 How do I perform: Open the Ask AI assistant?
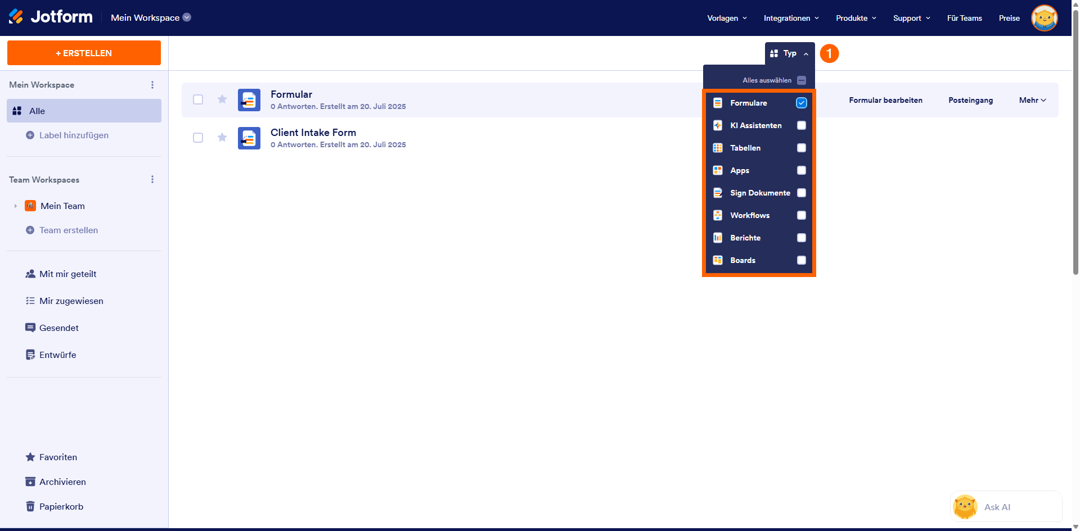[1006, 507]
